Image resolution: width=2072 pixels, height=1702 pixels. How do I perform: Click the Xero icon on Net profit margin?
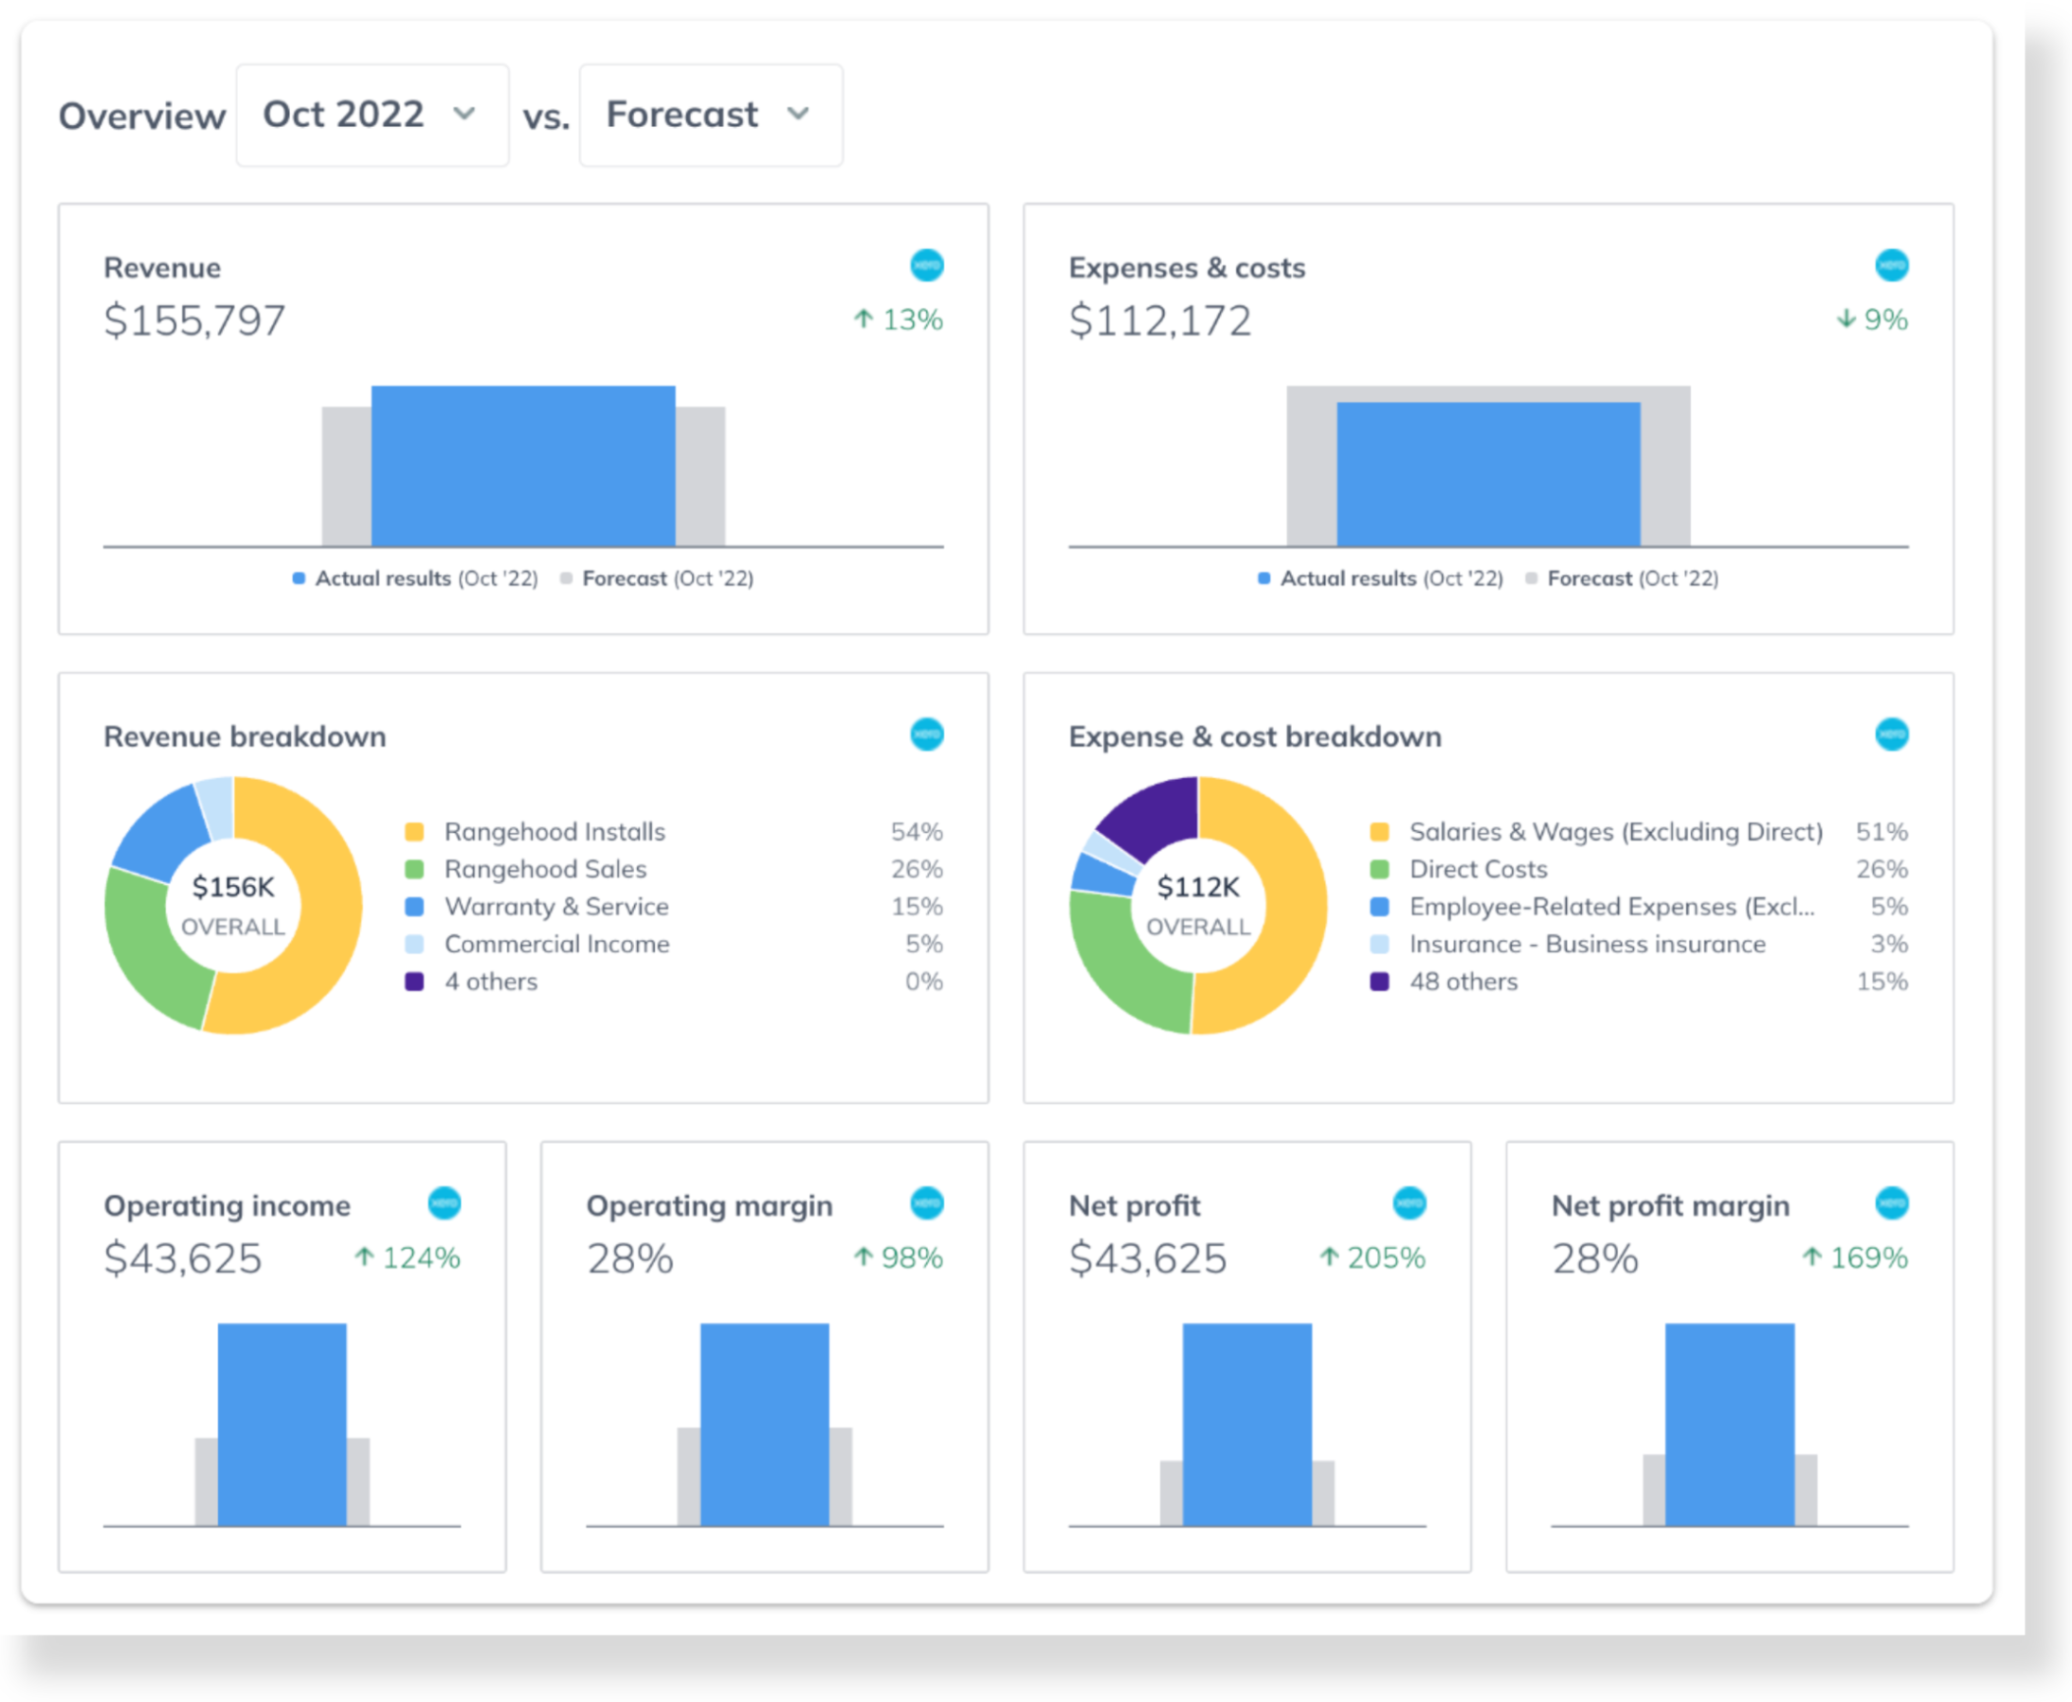pos(1891,1203)
